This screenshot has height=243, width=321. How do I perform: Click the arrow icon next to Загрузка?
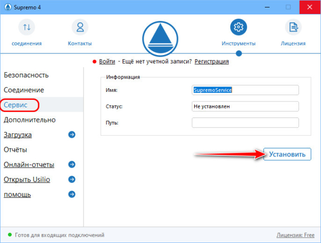click(x=72, y=135)
